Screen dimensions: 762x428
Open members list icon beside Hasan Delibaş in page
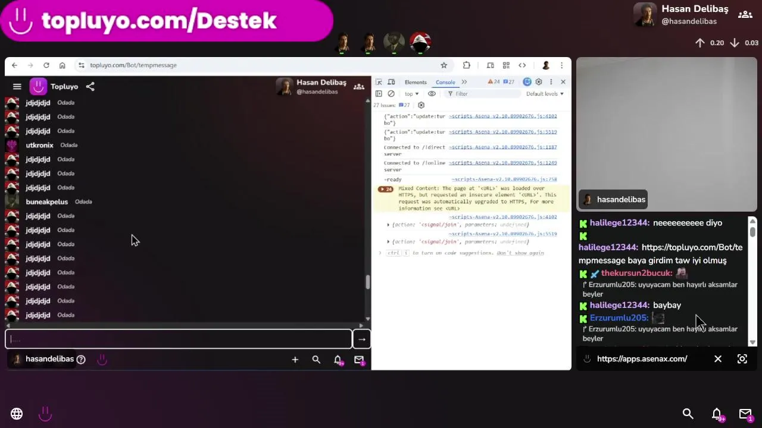[359, 87]
